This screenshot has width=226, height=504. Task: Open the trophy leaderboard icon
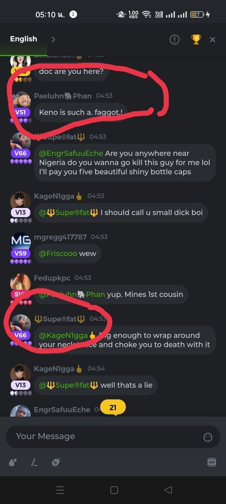pyautogui.click(x=195, y=39)
